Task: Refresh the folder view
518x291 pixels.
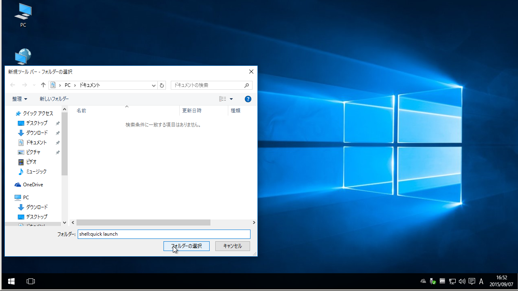Action: (x=162, y=85)
